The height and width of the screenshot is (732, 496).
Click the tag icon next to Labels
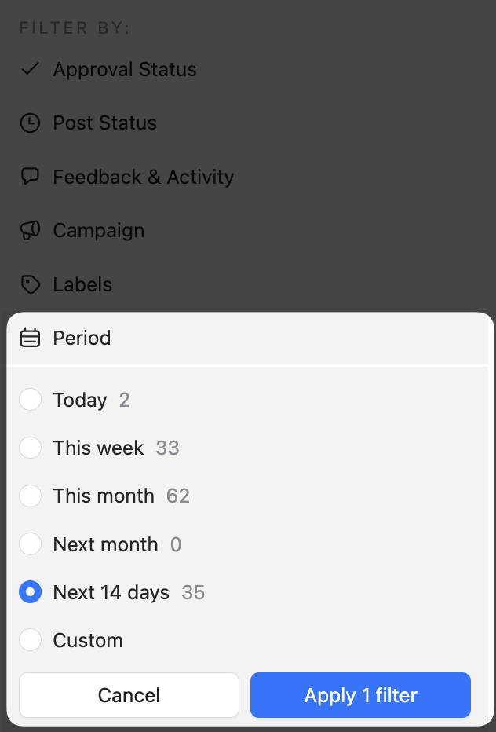[30, 284]
